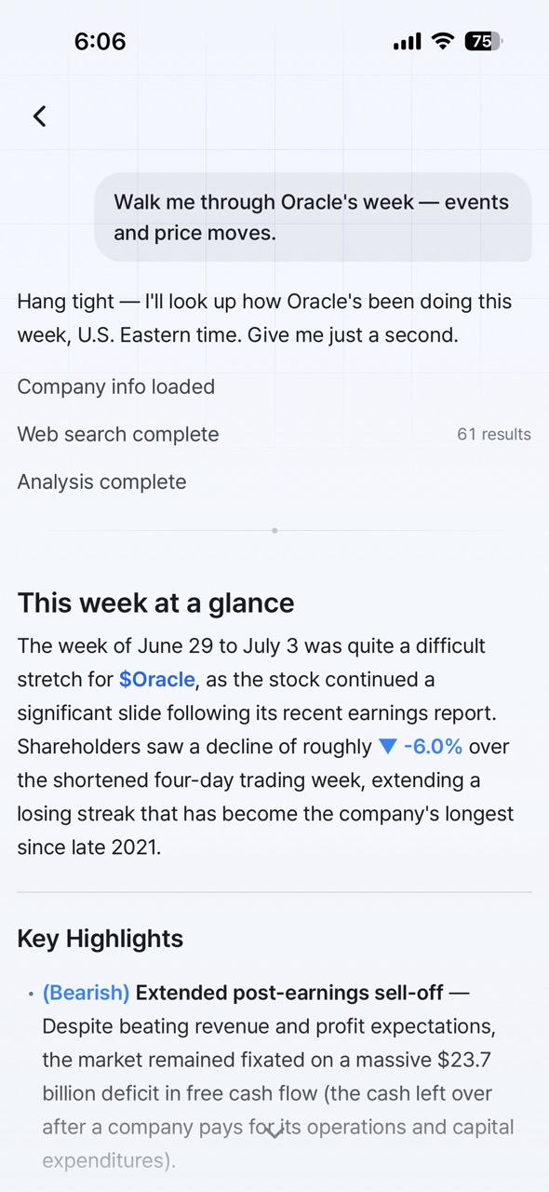Image resolution: width=549 pixels, height=1192 pixels.
Task: Tap the scroll-down chevron at the bottom
Action: [x=274, y=1132]
